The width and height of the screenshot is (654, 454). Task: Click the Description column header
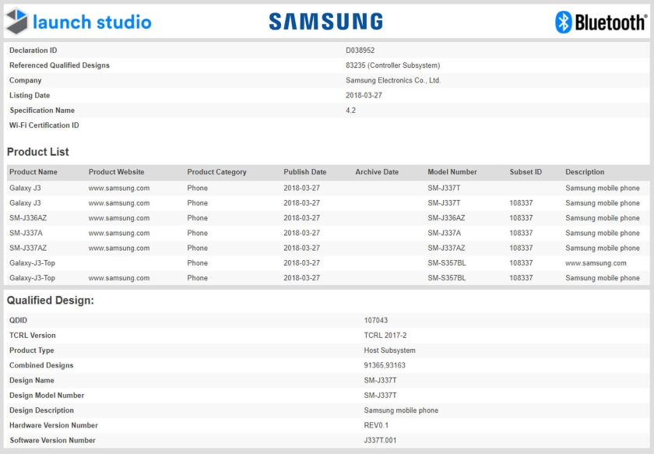585,172
